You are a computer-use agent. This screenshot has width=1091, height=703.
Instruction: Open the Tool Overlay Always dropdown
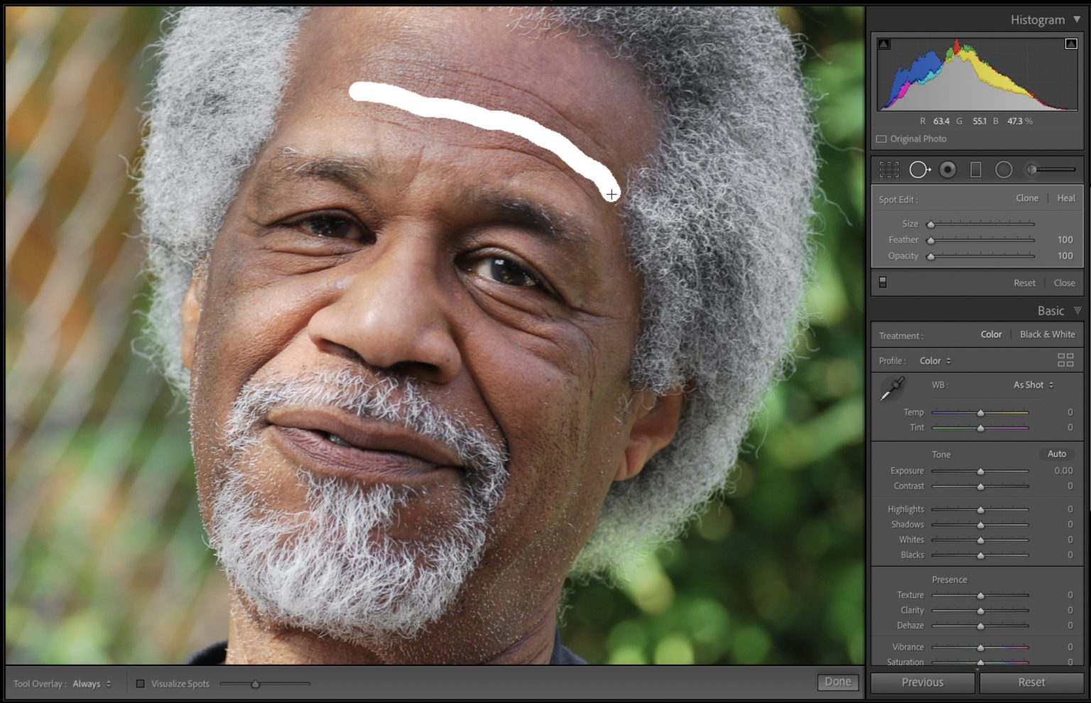click(92, 684)
